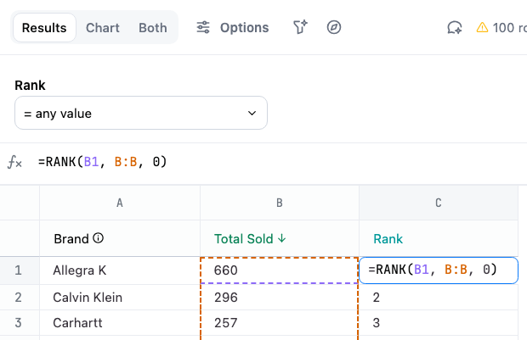Click the Brand column info icon
Viewport: 527px width, 340px height.
(x=99, y=238)
